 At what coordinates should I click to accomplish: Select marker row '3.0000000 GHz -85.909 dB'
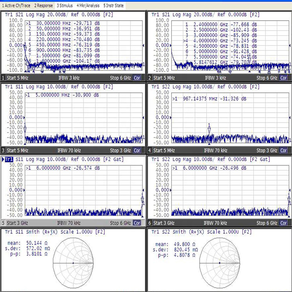tap(221, 35)
